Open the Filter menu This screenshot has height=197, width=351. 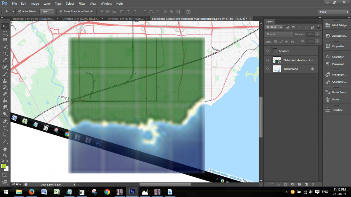coord(82,4)
